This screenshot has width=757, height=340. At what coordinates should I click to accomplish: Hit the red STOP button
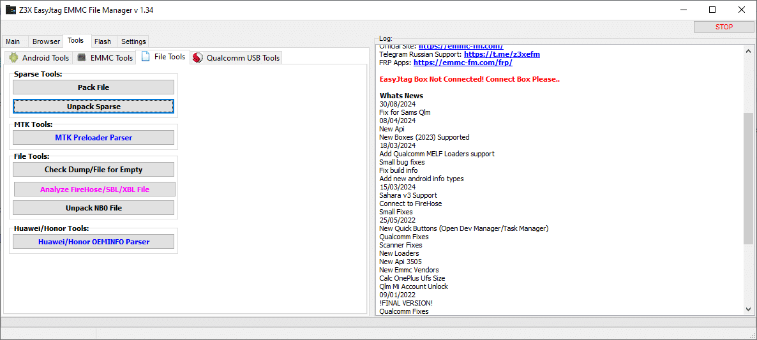click(x=724, y=27)
